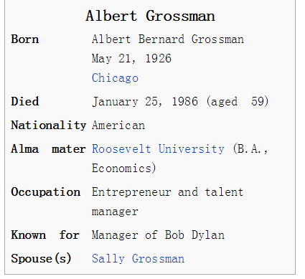Viewport: 305px width, 279px height.
Task: Click the Occupation label
Action: click(46, 192)
